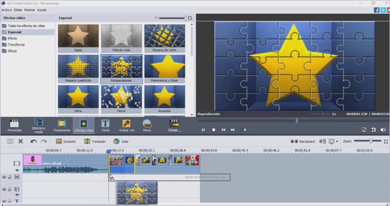Open the Archivo menu
The width and height of the screenshot is (390, 206).
click(x=6, y=10)
